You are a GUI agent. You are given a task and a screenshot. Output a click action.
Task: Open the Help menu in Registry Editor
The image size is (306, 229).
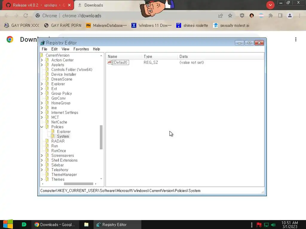96,49
